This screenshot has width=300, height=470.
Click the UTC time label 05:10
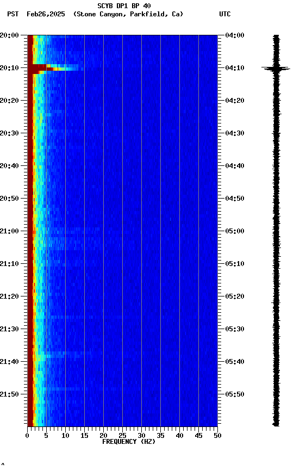tap(235, 264)
